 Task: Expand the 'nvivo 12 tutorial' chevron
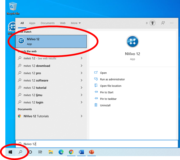click(x=82, y=88)
